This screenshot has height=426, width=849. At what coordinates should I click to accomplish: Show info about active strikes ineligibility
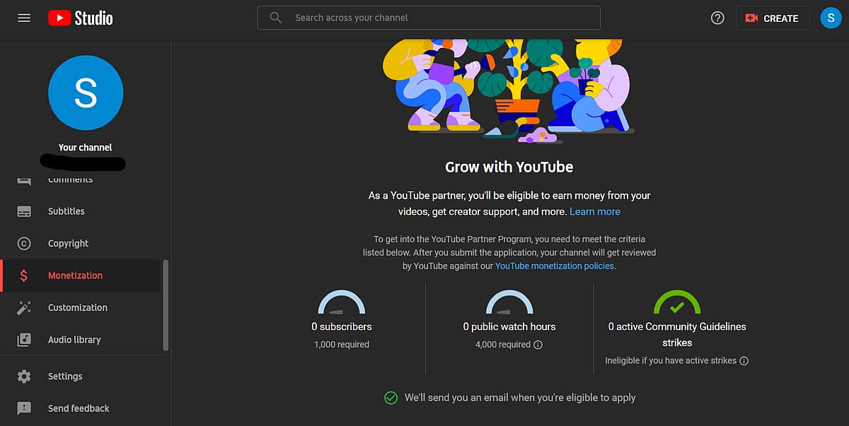coord(744,360)
